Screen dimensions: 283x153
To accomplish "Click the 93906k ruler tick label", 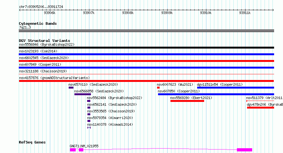I will pyautogui.click(x=50, y=13).
